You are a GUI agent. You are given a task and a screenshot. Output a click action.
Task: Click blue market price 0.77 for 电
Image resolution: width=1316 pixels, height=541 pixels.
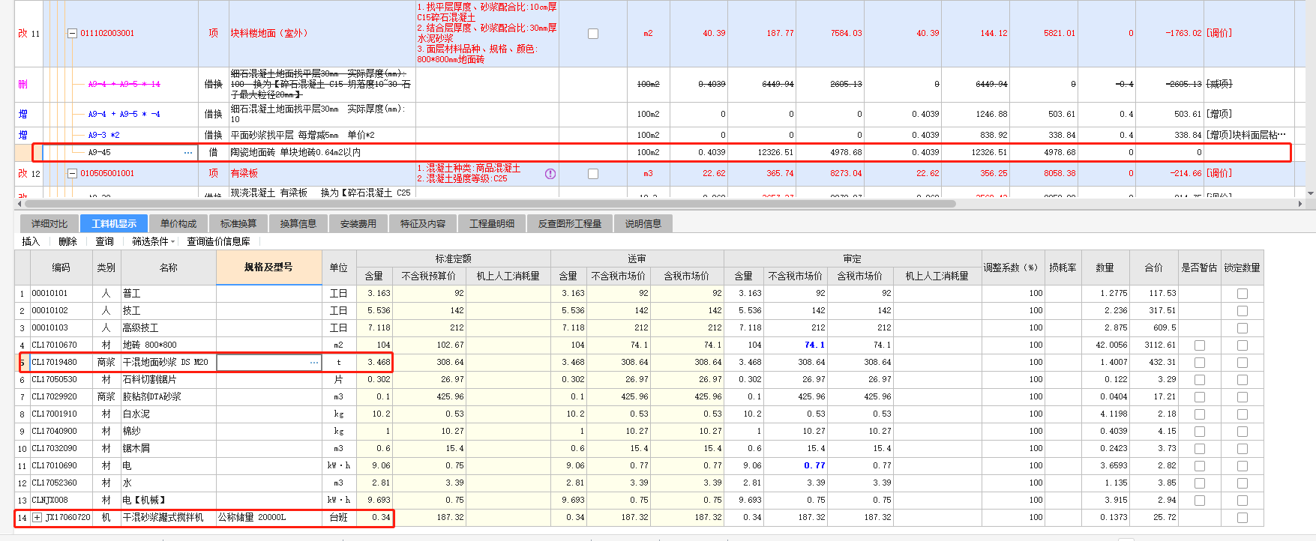point(795,466)
